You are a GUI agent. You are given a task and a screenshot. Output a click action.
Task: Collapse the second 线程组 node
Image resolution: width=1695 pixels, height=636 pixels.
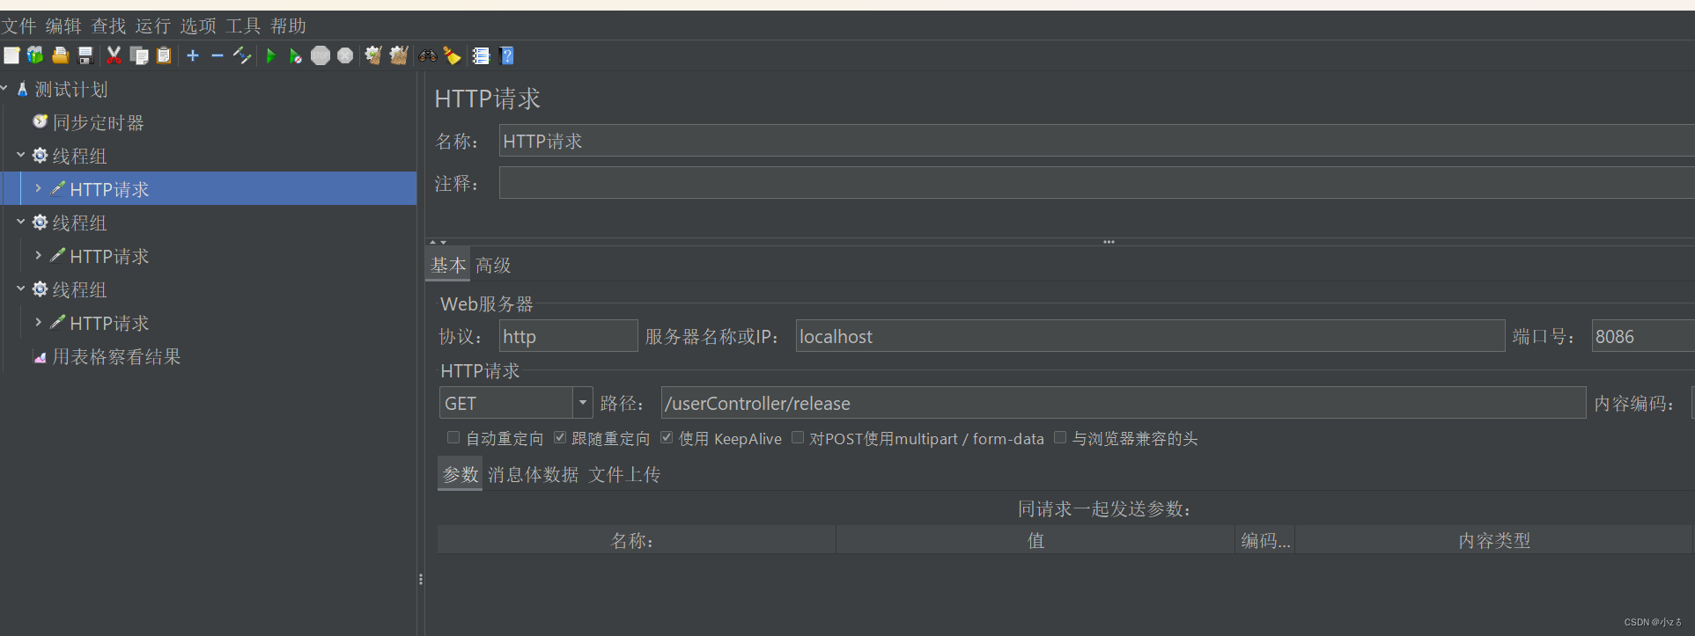click(x=20, y=222)
